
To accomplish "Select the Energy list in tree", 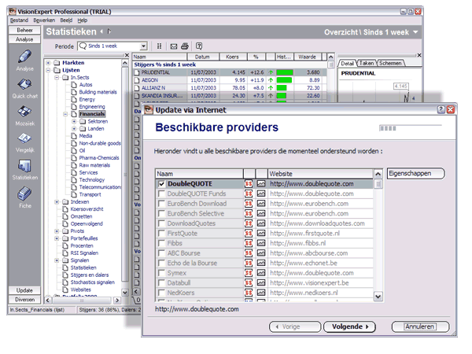I will tap(87, 99).
